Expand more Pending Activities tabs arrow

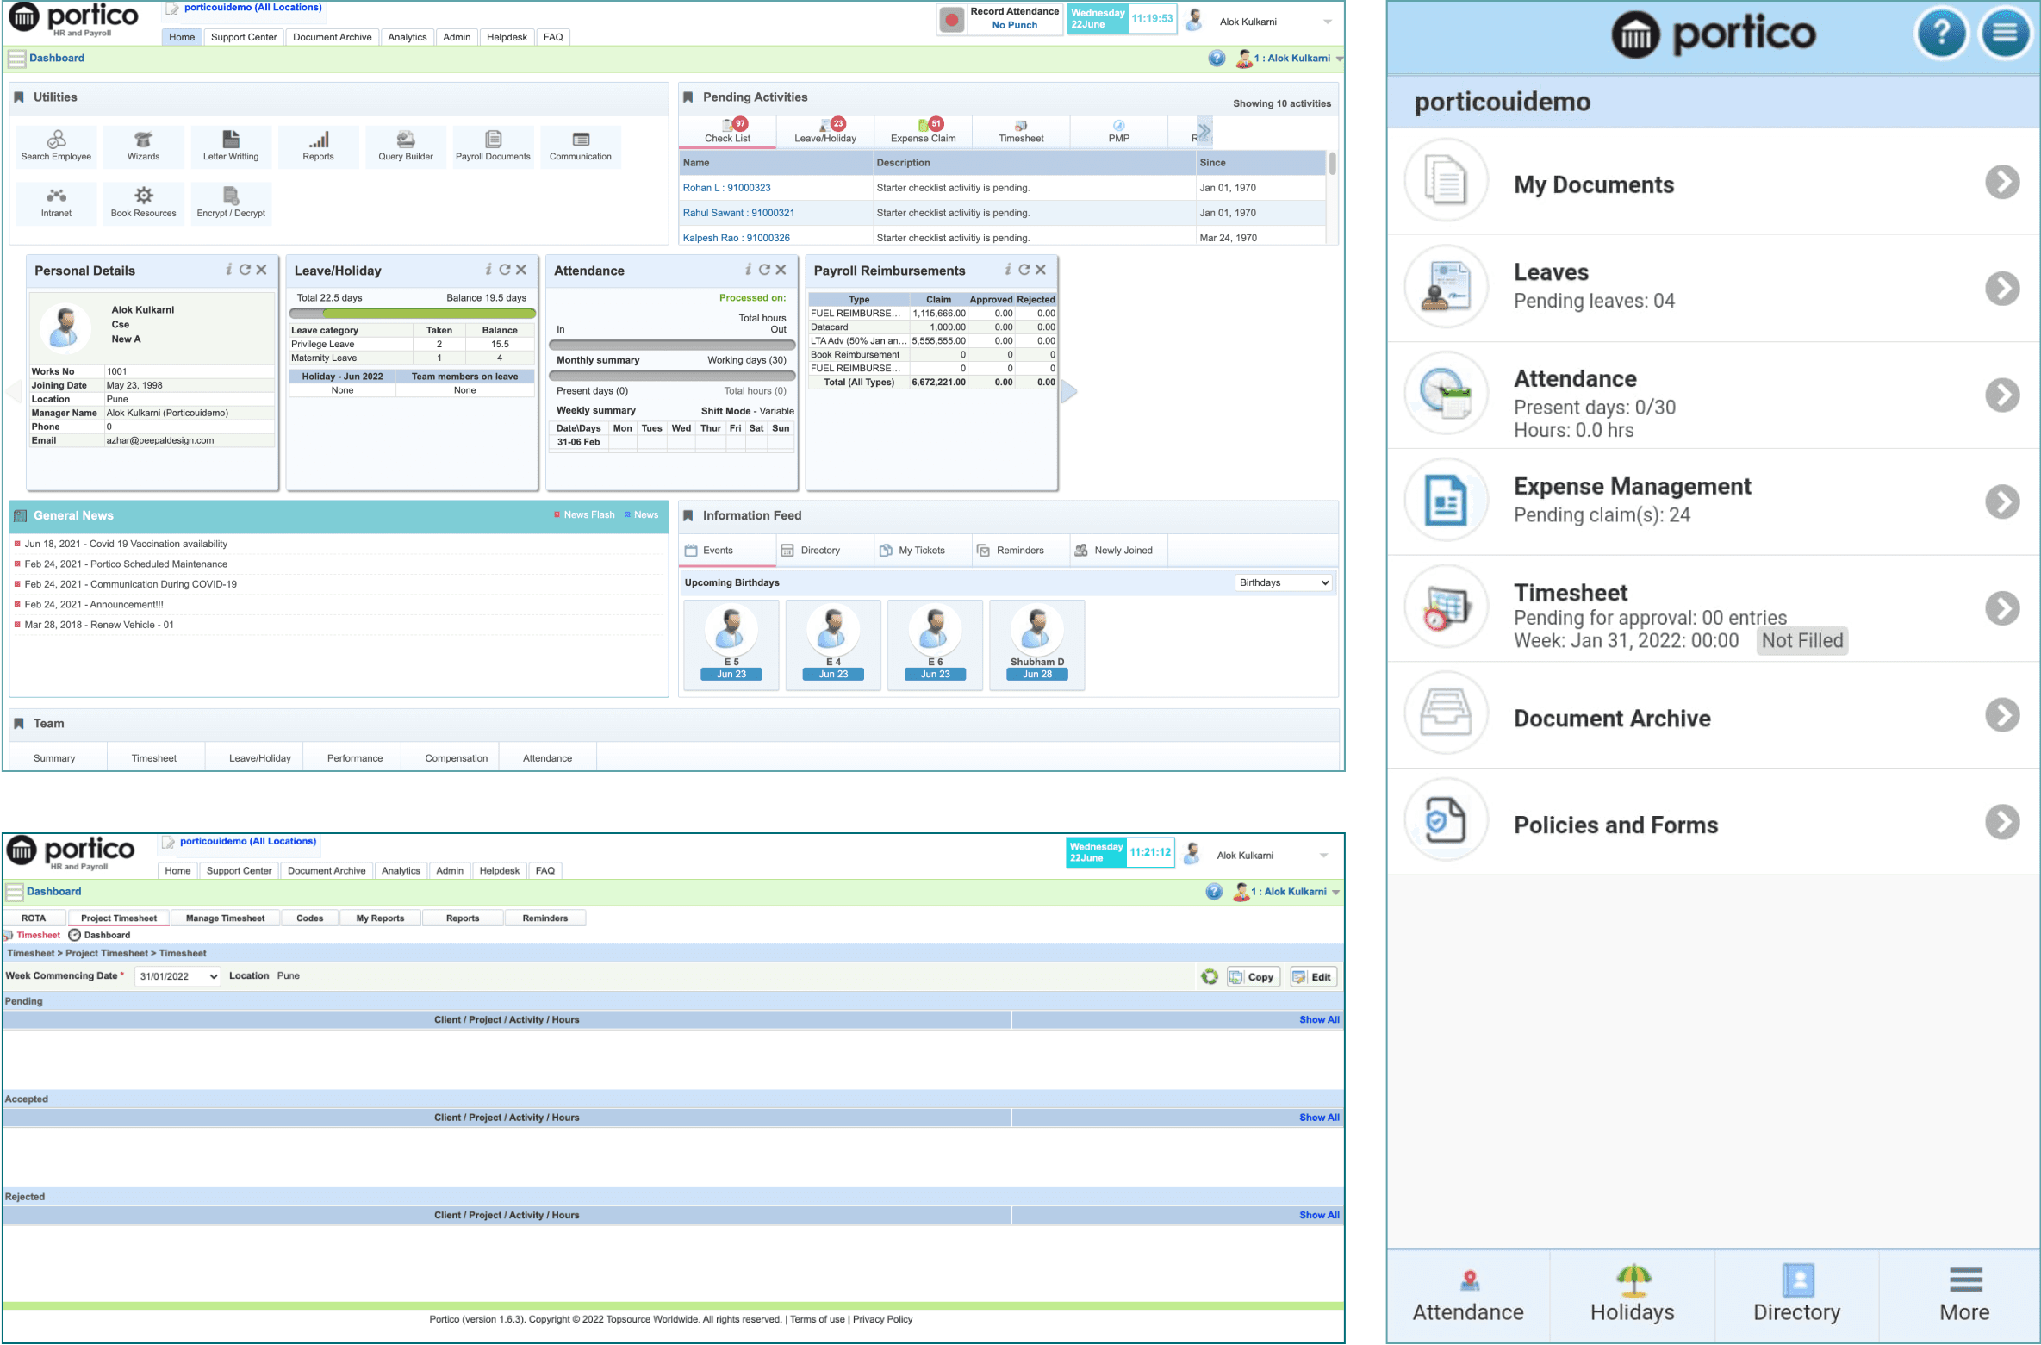click(1204, 131)
